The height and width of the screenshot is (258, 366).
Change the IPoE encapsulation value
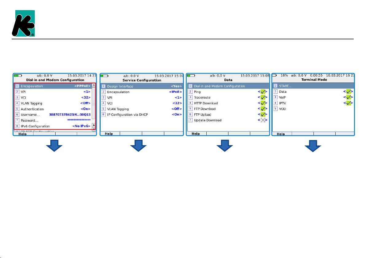tap(176, 92)
